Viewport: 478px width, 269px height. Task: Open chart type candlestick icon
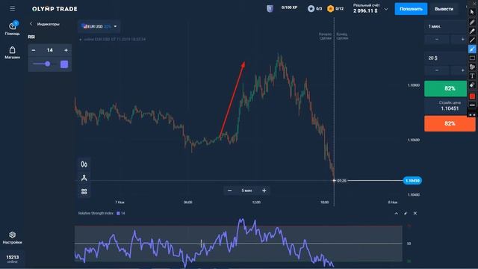click(84, 164)
